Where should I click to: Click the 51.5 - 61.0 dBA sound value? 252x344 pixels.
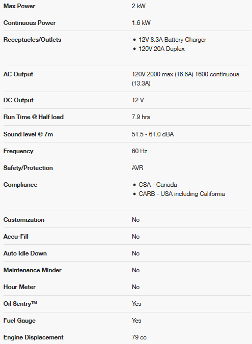click(x=153, y=134)
